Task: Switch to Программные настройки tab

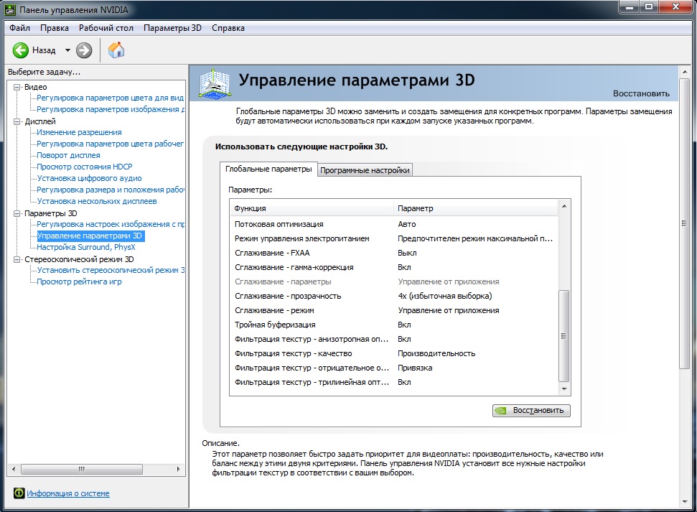Action: (x=365, y=170)
